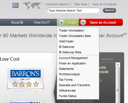Click the Barron's Low Cost award badge
Screen dimensions: 128x103
click(26, 79)
